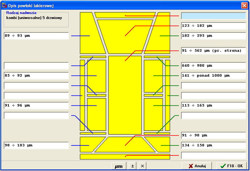
Task: Focus the empty field below 134 ÷ 158 µm
Action: click(213, 155)
